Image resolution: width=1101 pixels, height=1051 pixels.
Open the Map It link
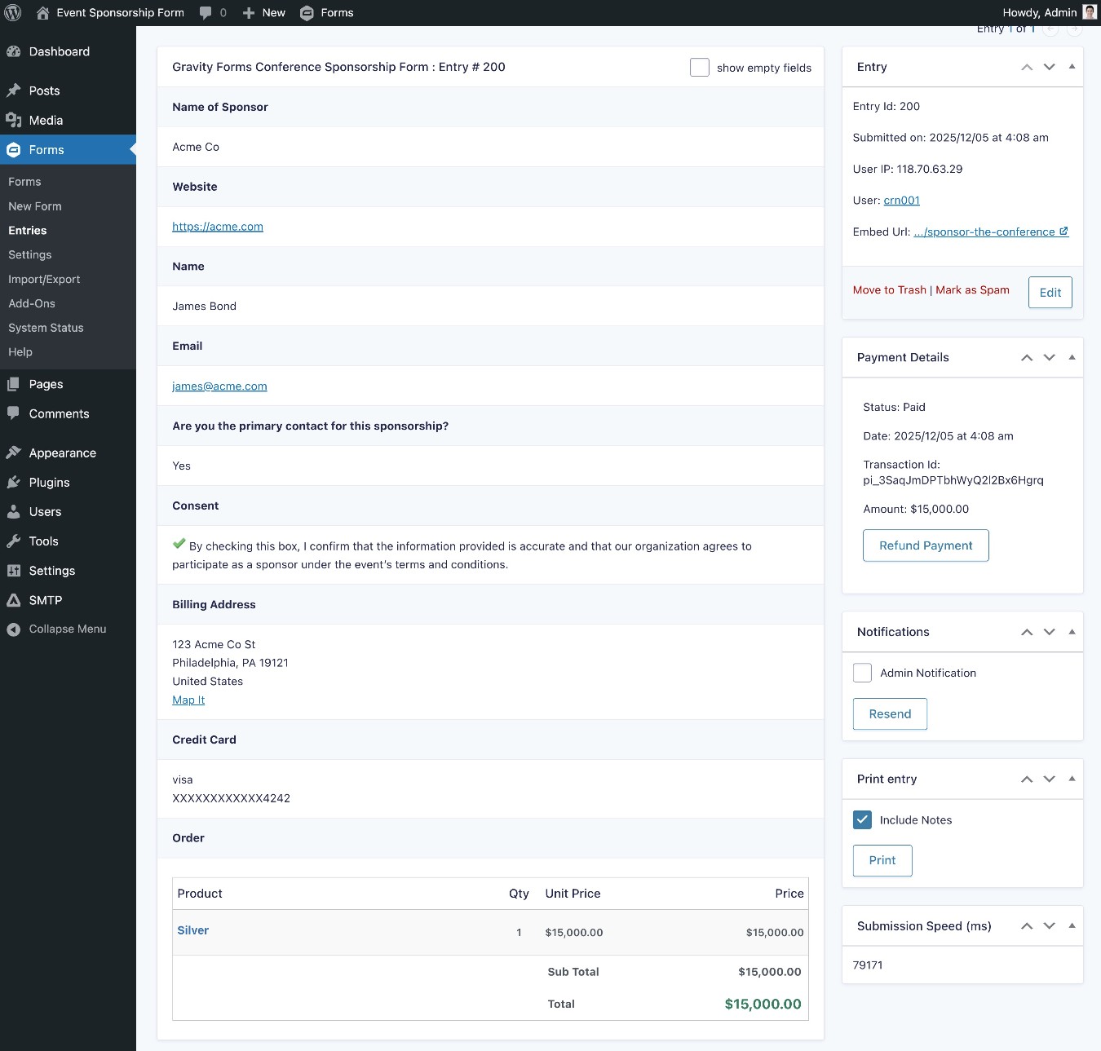[x=188, y=700]
